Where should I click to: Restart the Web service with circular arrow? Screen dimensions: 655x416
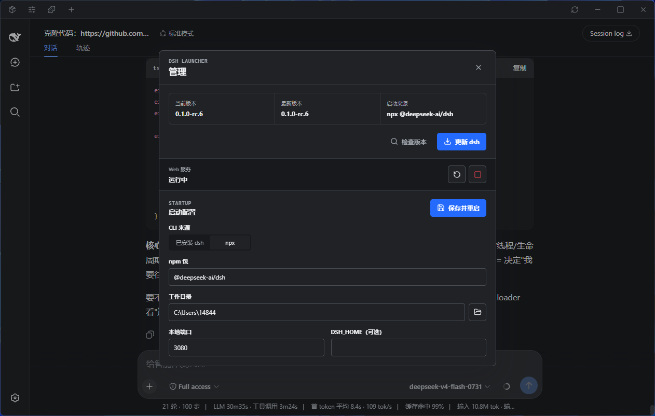457,174
